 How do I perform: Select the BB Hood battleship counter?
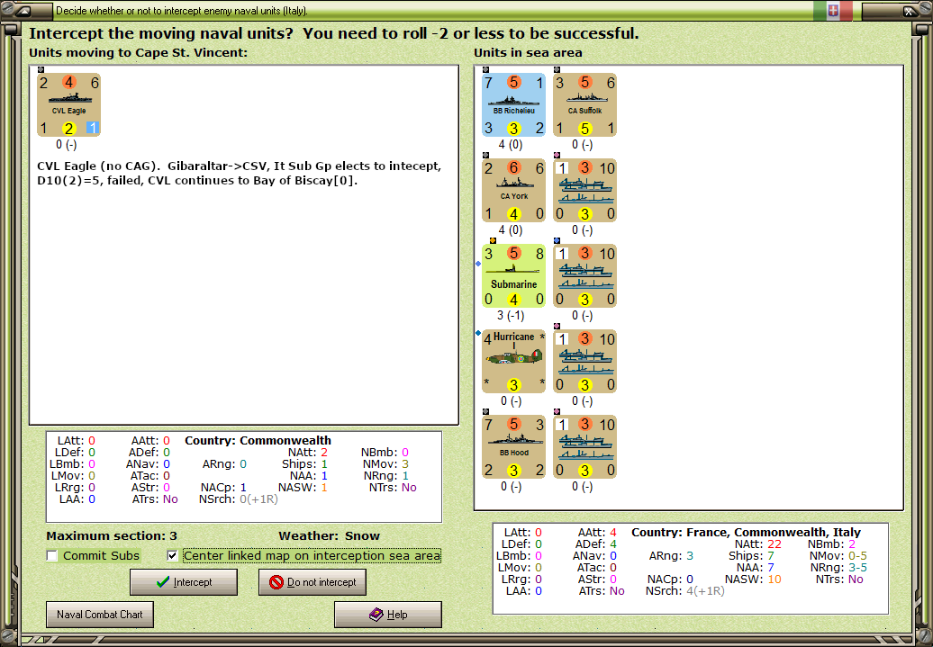point(513,445)
